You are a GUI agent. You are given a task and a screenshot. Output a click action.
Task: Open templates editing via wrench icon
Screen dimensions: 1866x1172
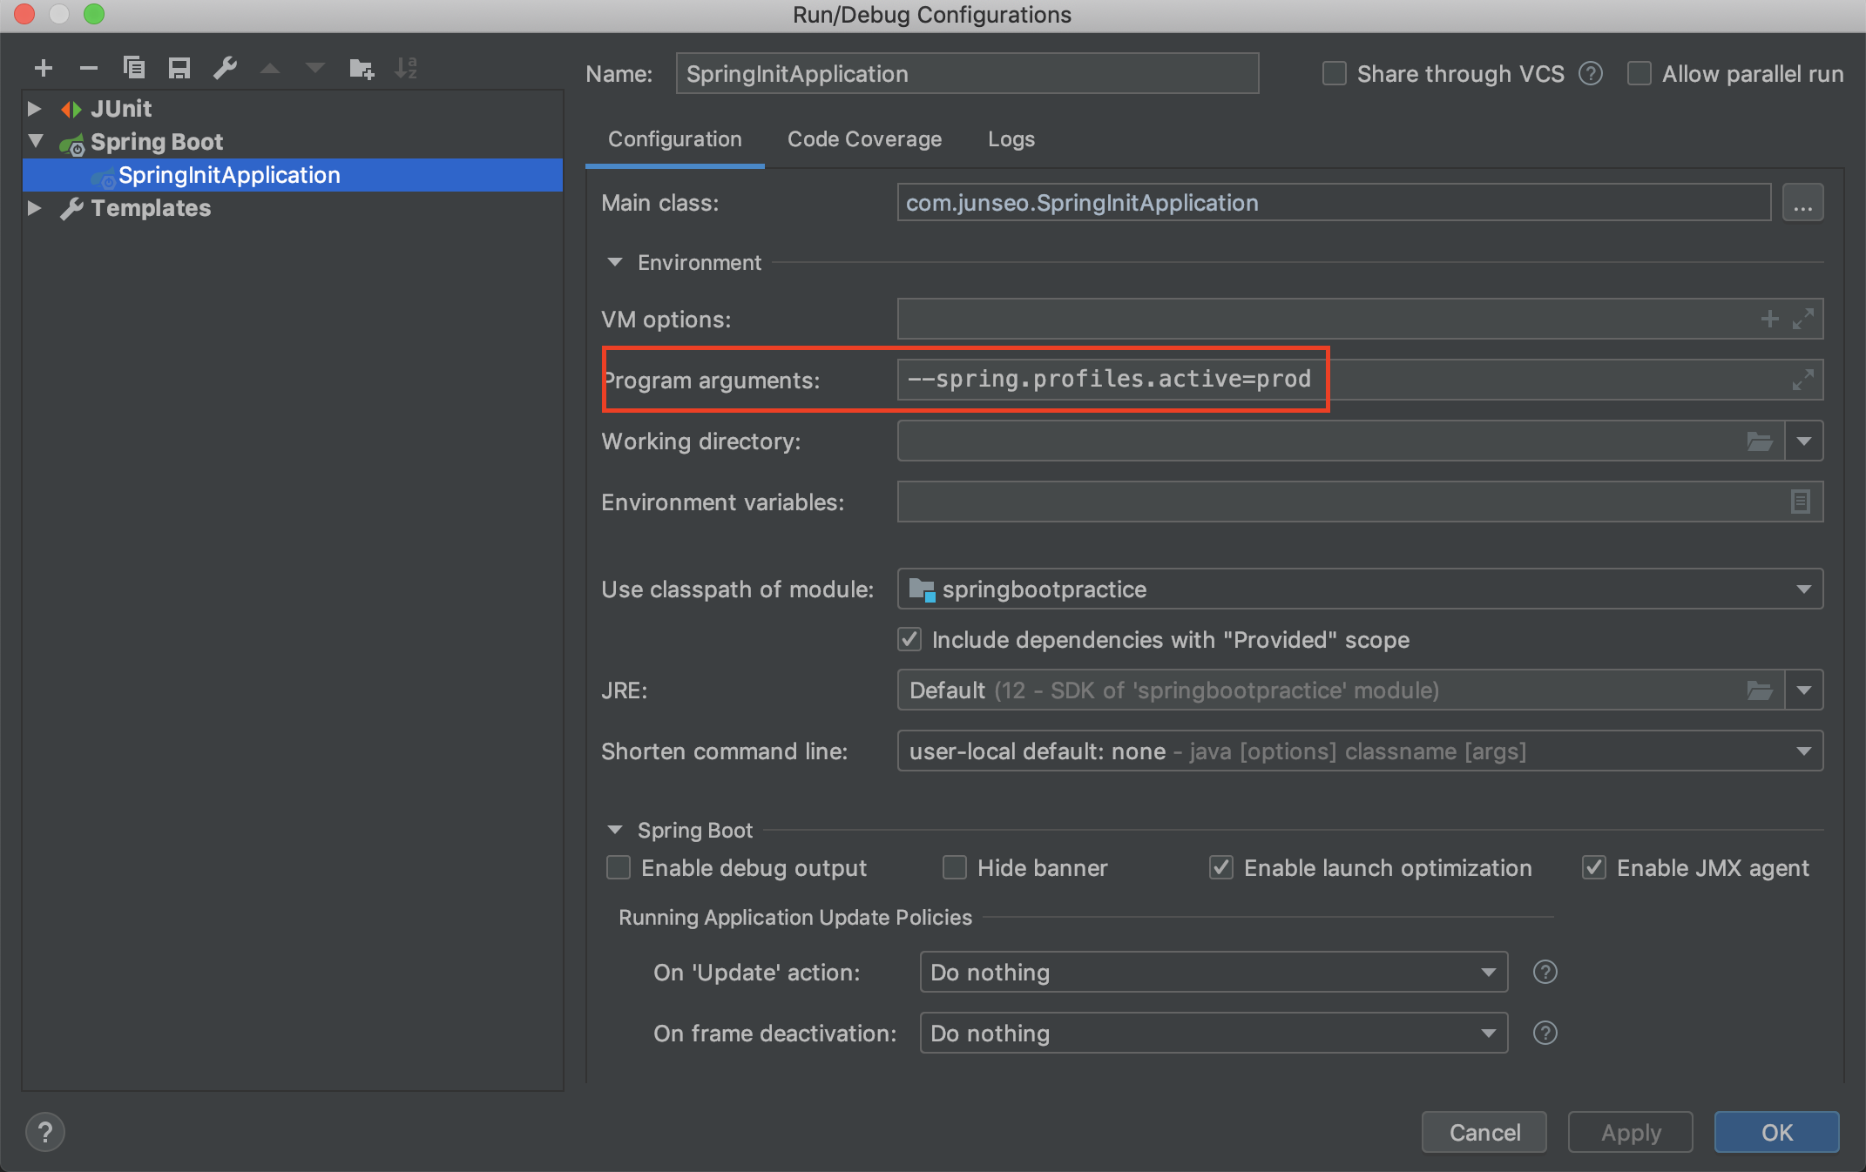[225, 68]
